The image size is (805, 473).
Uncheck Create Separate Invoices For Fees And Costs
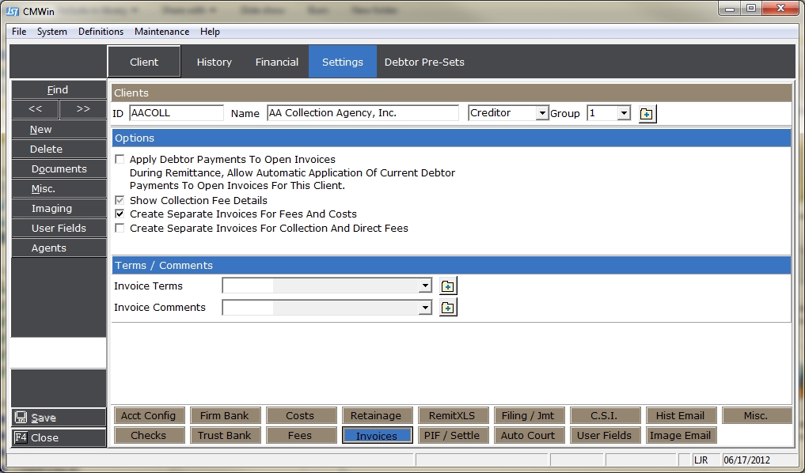120,214
